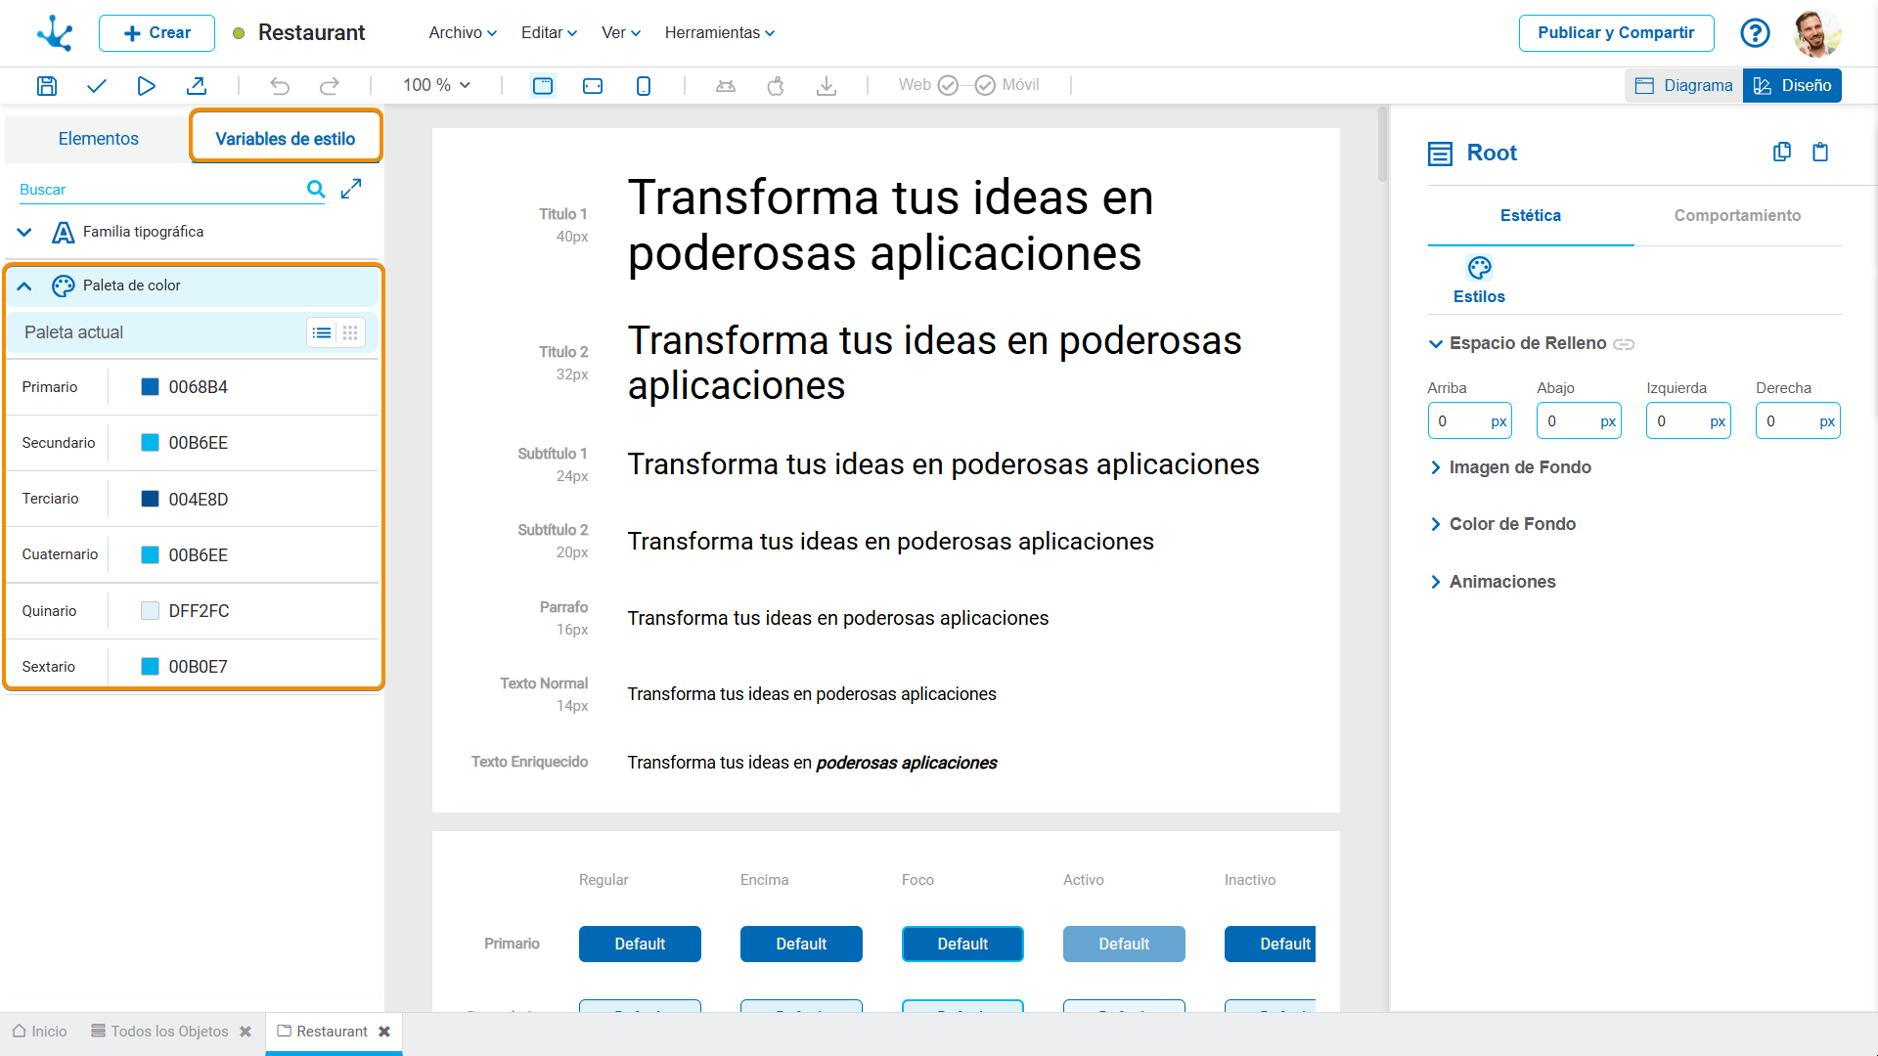
Task: Click the Undo arrow icon
Action: click(x=280, y=86)
